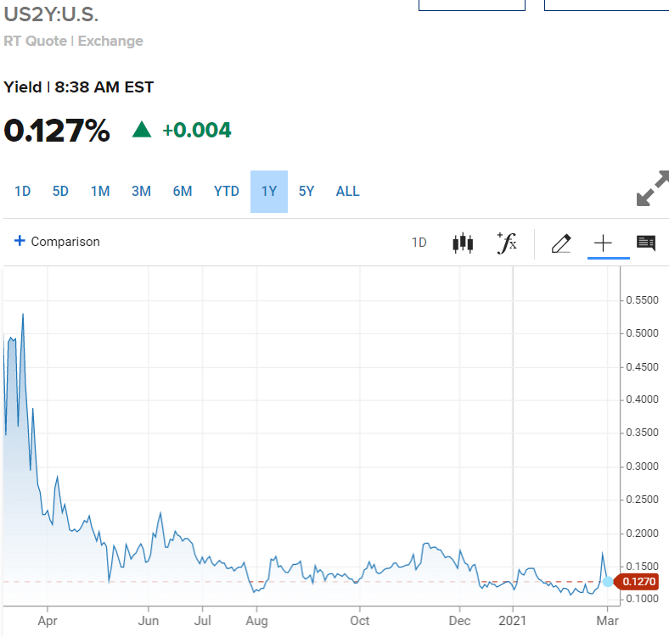Screen dimensions: 669x637
Task: Choose the 6M chart range
Action: coord(183,192)
